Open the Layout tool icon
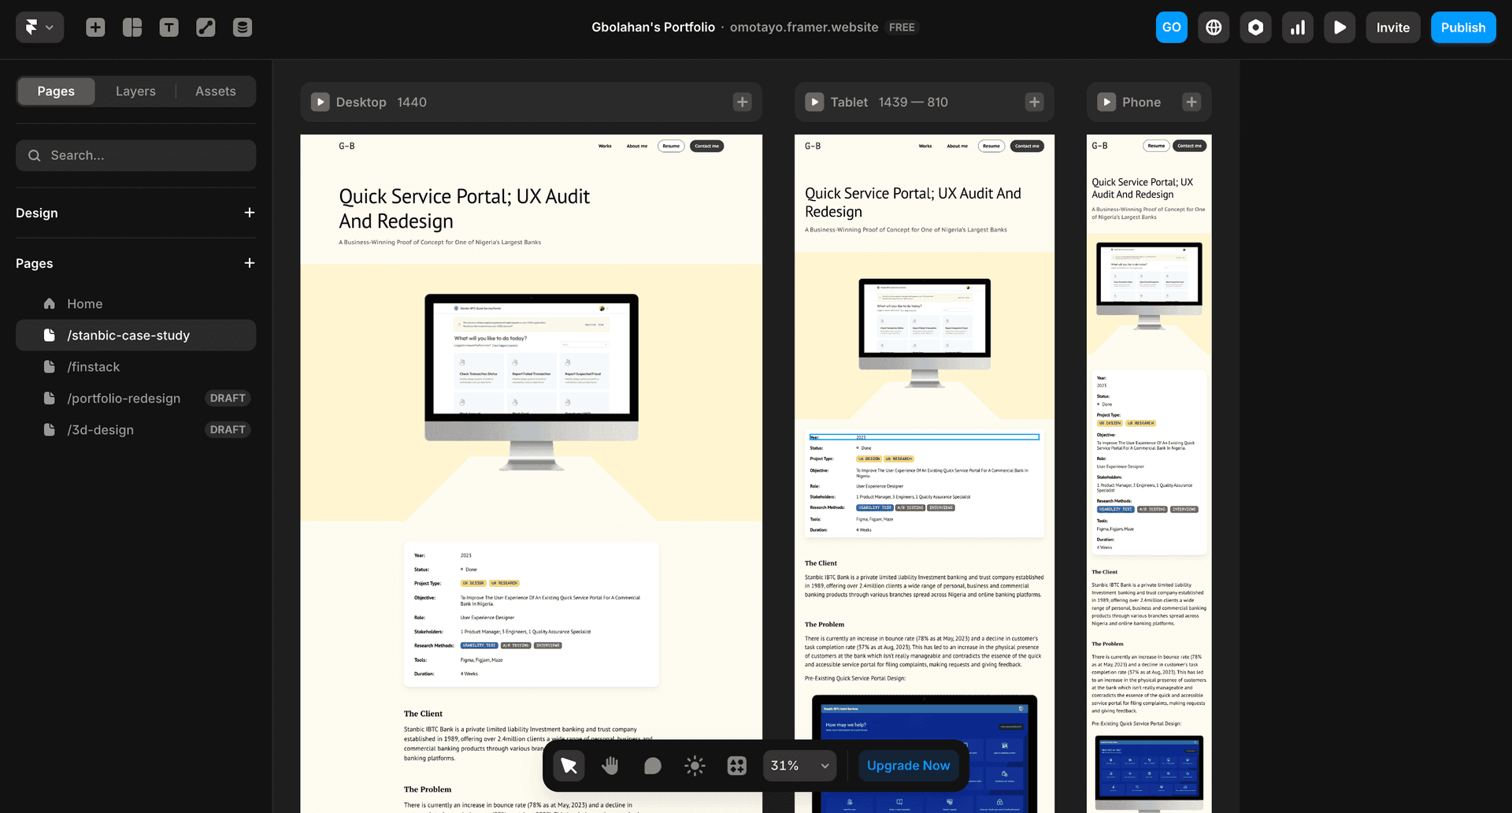This screenshot has width=1512, height=813. click(x=132, y=28)
